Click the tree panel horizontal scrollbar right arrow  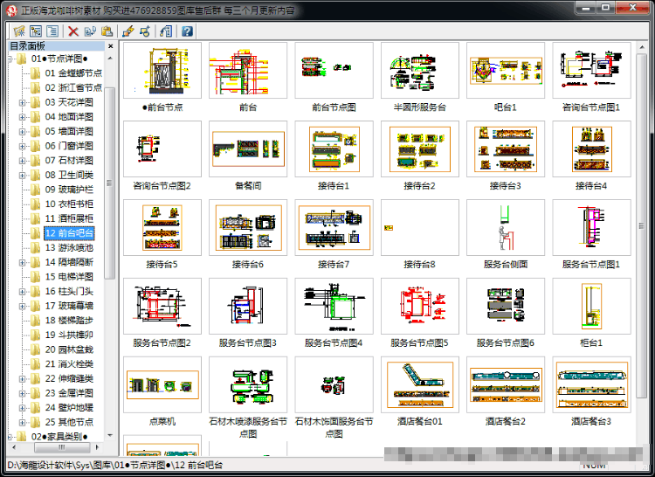97,447
